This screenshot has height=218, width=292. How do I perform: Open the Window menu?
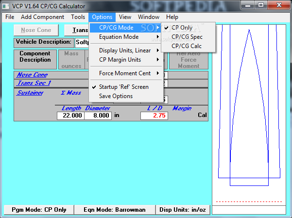(149, 17)
